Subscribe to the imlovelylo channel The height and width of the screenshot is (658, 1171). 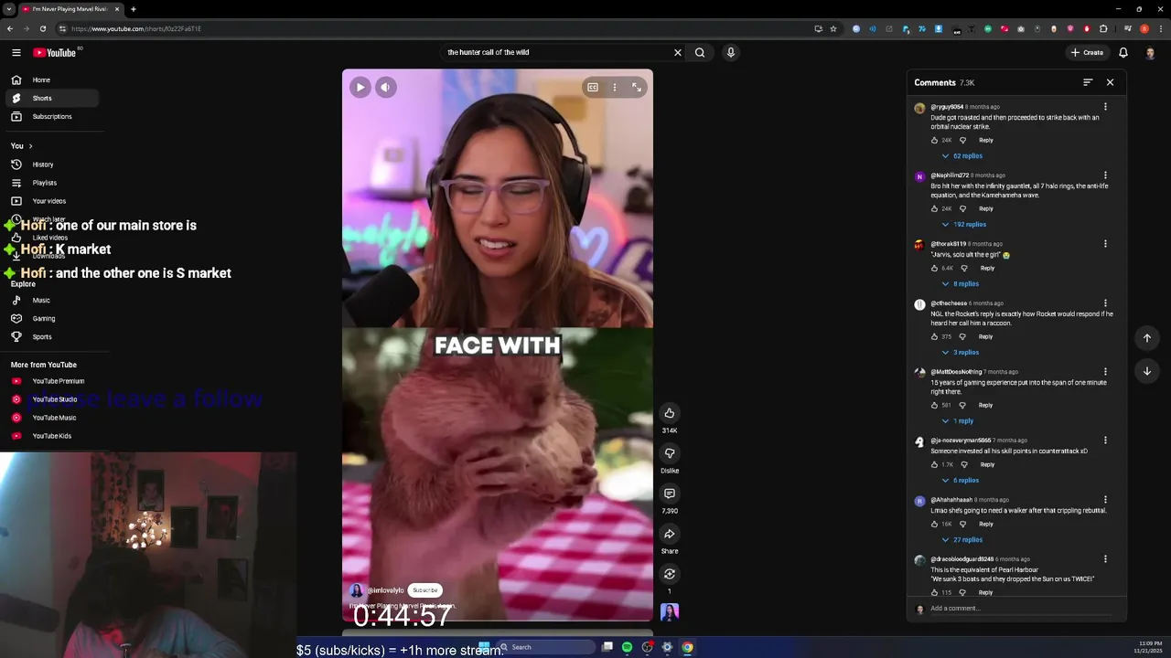[x=425, y=590]
